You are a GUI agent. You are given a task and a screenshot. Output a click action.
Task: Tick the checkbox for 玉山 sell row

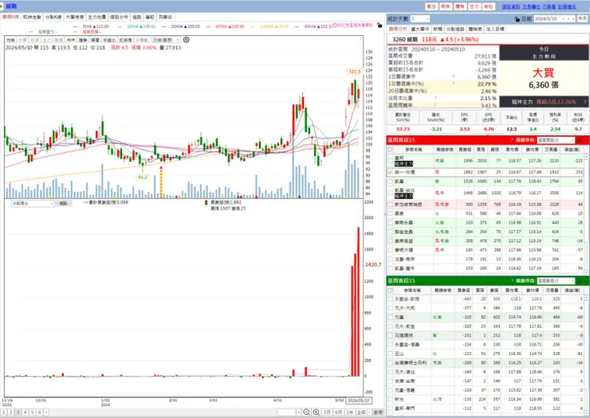(x=390, y=354)
